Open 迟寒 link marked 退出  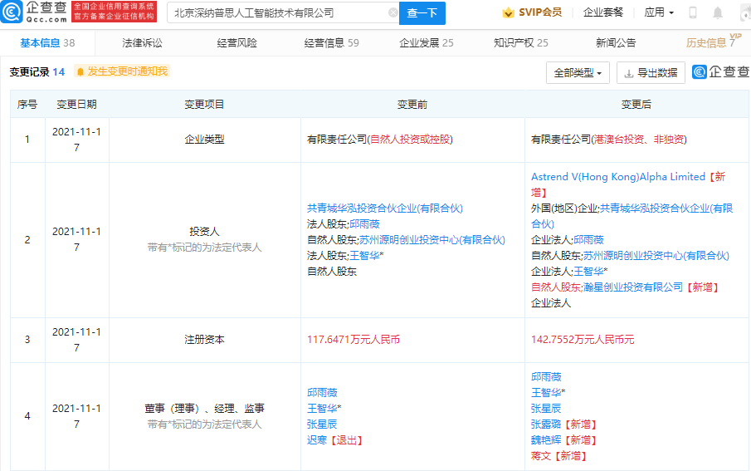[317, 440]
